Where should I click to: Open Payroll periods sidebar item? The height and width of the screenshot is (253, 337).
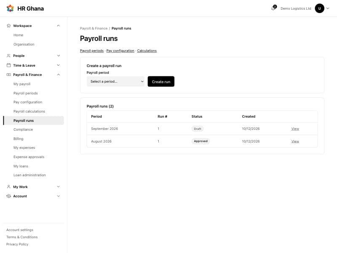26,93
